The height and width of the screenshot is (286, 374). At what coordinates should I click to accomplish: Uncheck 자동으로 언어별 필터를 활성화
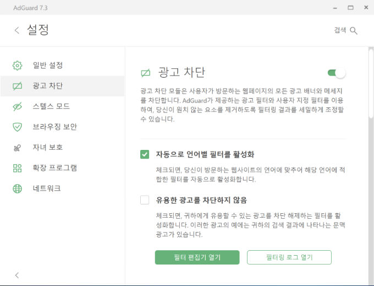(145, 154)
